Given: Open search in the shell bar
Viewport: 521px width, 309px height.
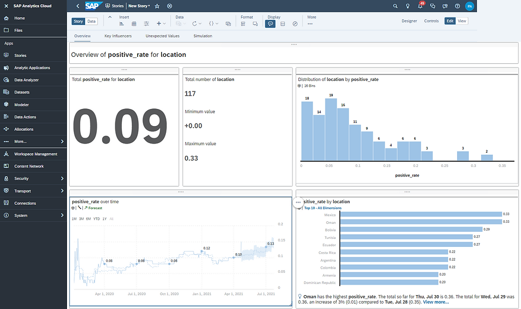Looking at the screenshot, I should click(x=395, y=6).
